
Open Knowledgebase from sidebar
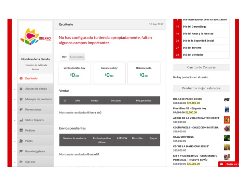click(36, 151)
